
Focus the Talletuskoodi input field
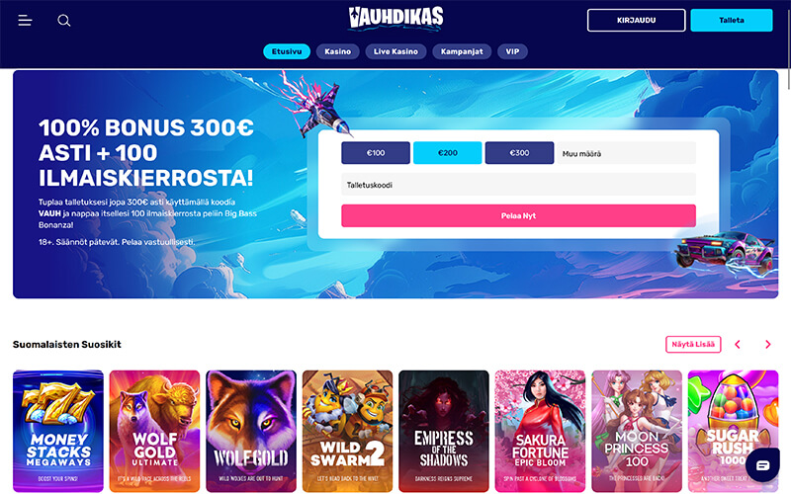(518, 185)
